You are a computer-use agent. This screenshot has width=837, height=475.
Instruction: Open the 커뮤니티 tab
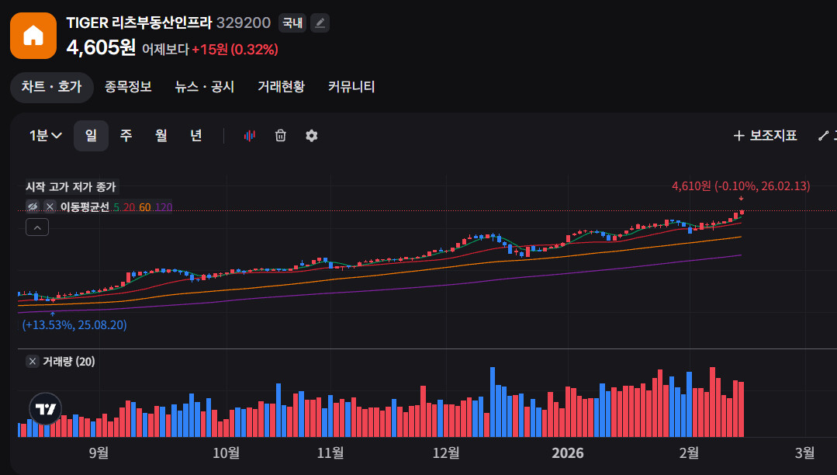[x=351, y=87]
